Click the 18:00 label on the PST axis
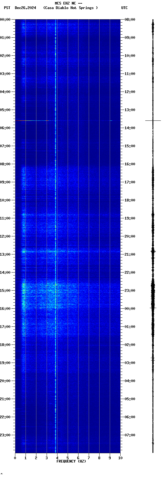This screenshot has height=477, width=166. point(5,345)
